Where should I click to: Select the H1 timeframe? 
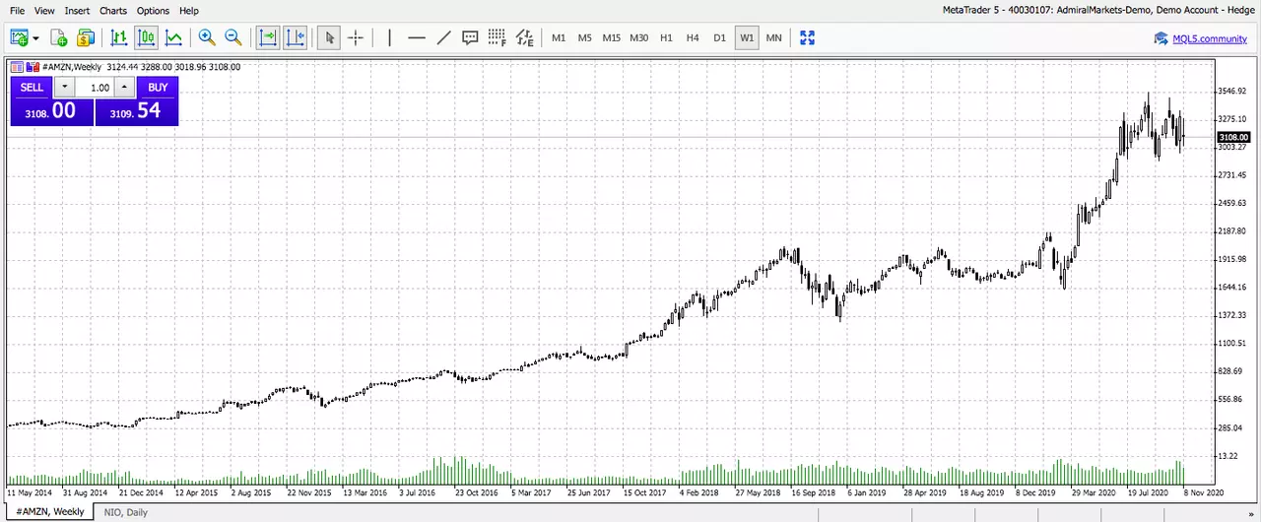point(666,37)
